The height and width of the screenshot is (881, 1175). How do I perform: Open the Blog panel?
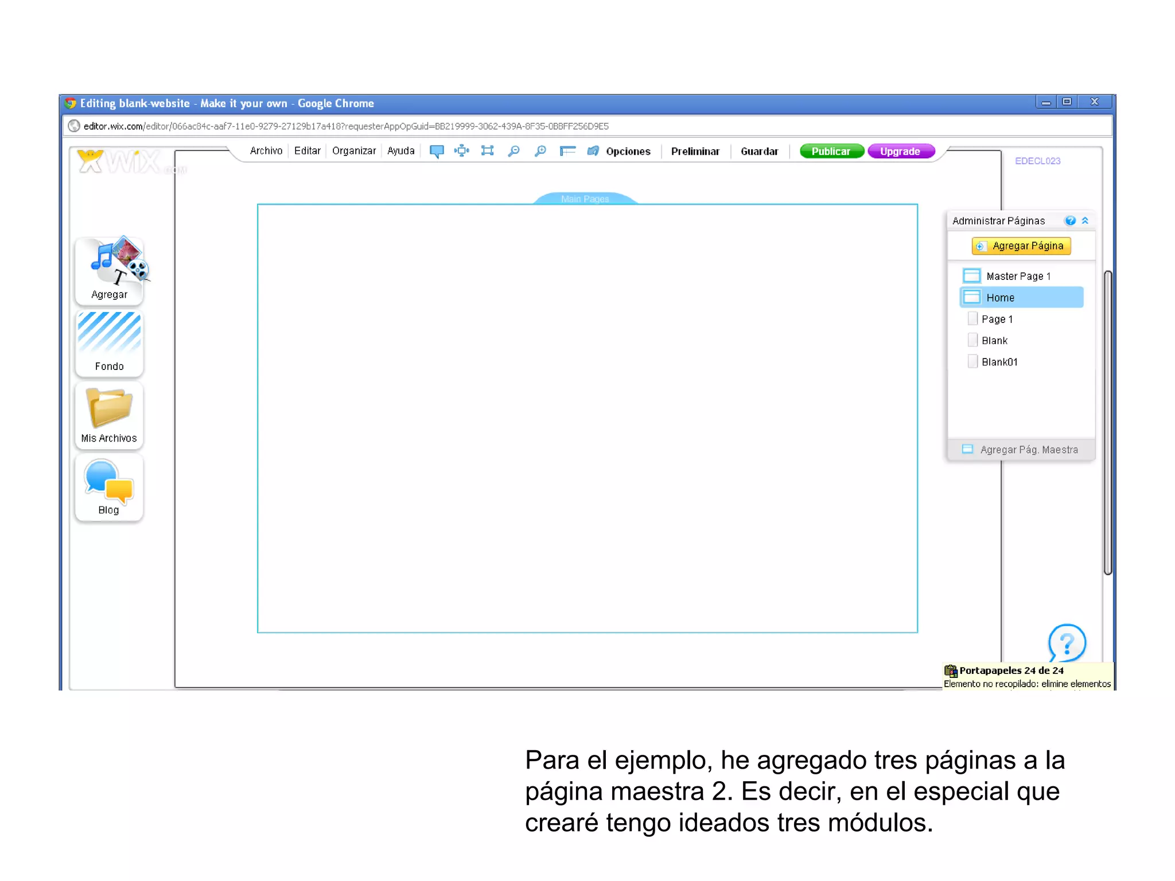[110, 488]
